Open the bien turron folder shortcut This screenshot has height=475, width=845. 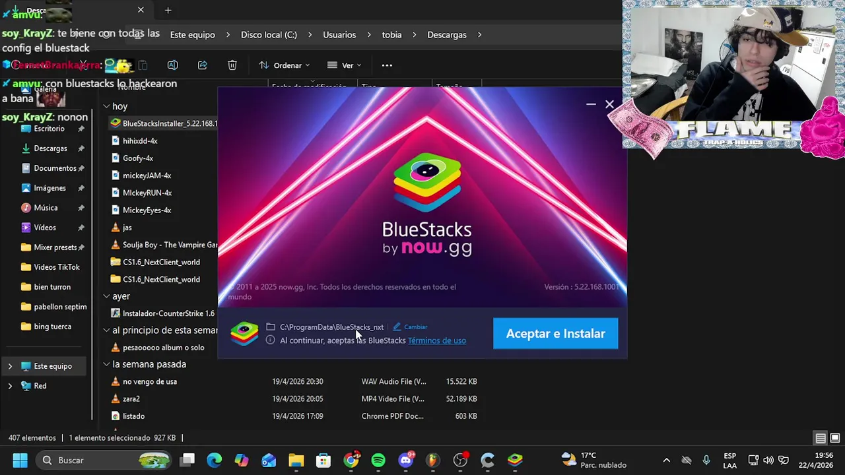point(52,287)
